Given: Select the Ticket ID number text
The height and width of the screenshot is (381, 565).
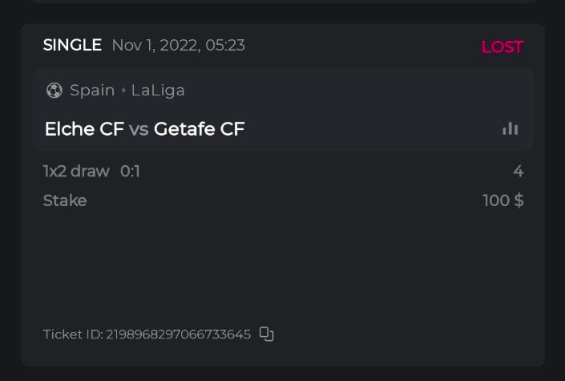Looking at the screenshot, I should tap(178, 334).
